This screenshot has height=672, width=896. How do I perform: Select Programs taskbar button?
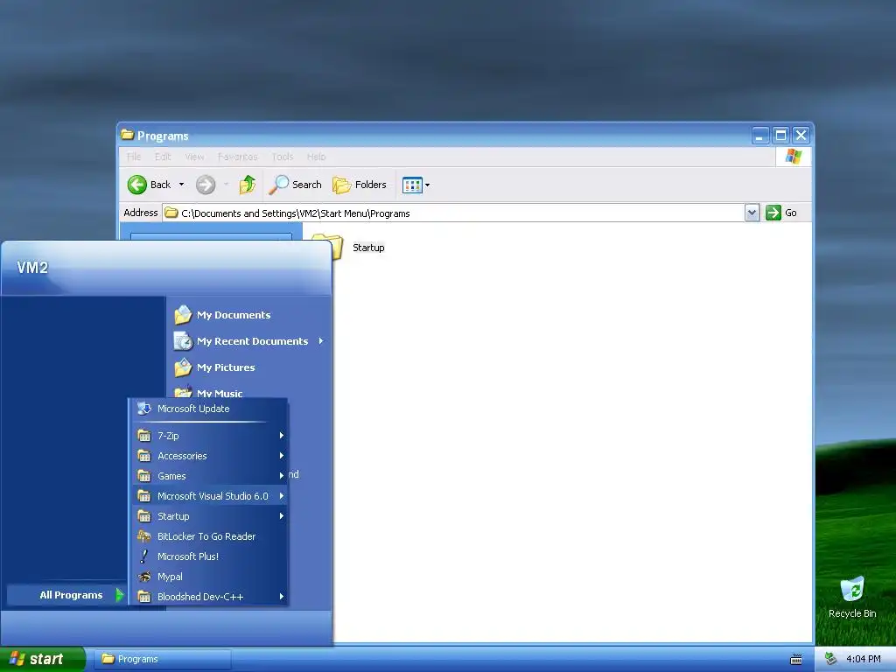click(162, 659)
